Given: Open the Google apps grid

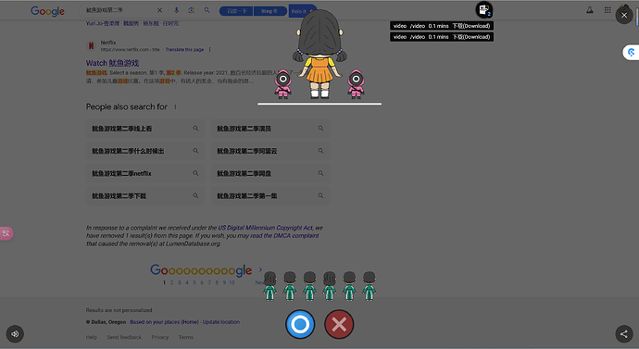Looking at the screenshot, I should coord(608,10).
